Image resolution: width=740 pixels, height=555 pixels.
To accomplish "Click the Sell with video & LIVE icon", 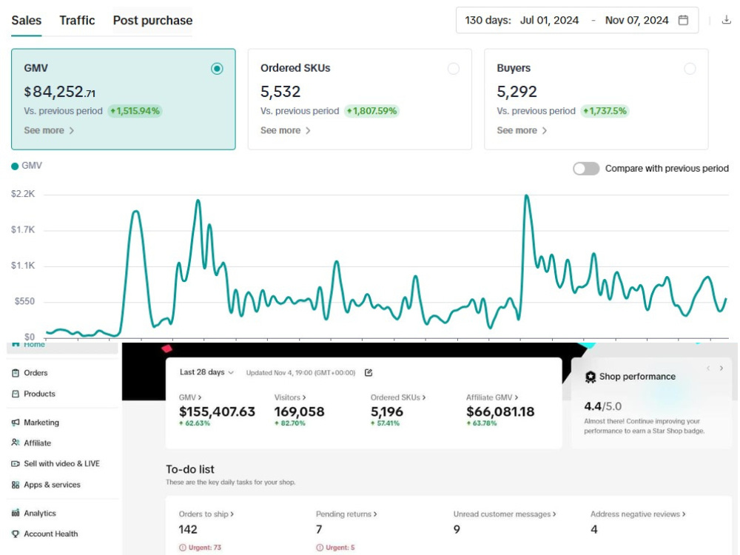I will (x=16, y=463).
